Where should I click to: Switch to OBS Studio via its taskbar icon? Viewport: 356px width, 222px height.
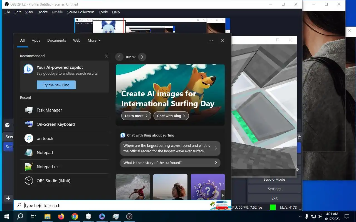coord(129,216)
